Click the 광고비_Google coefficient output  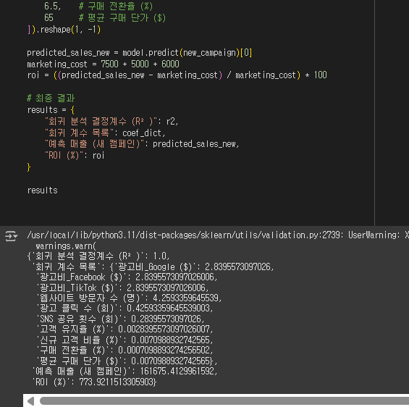pos(195,267)
